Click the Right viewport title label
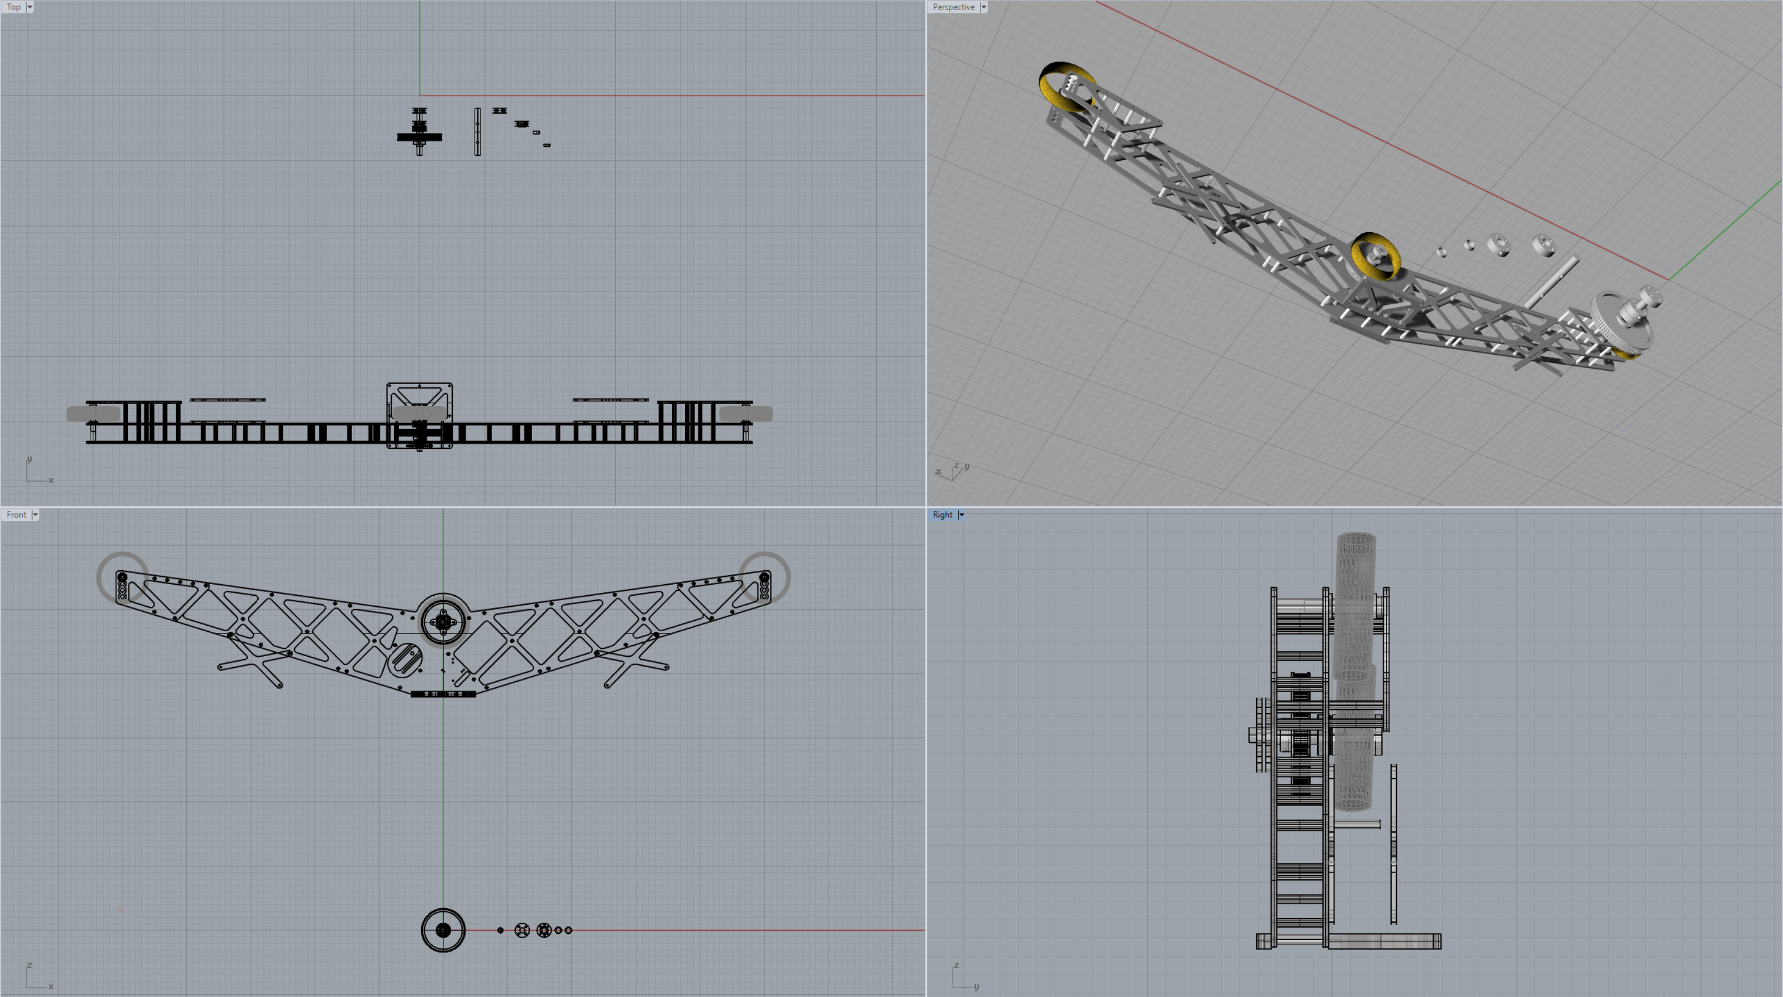Viewport: 1783px width, 997px height. click(x=942, y=515)
